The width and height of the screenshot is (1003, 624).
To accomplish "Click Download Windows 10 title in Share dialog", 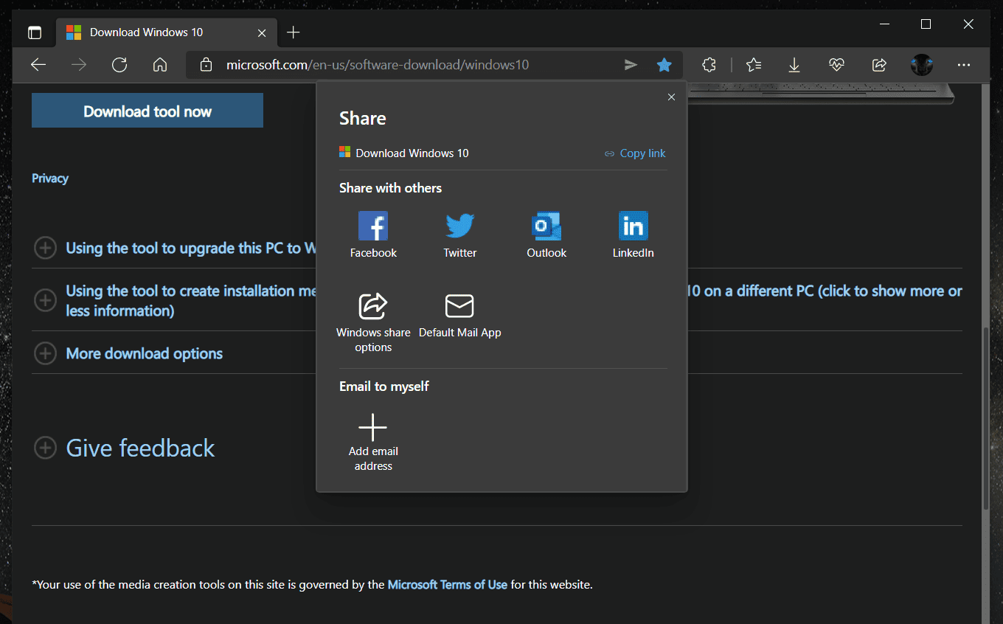I will [412, 153].
